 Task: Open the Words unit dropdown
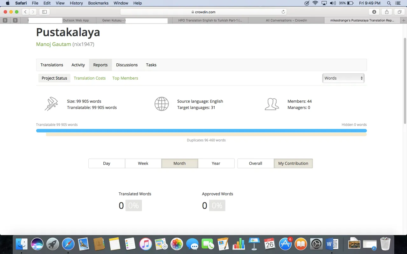click(x=343, y=78)
